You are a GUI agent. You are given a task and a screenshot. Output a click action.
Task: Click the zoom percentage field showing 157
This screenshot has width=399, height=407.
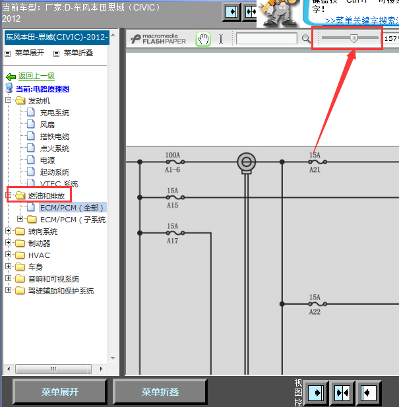coord(391,39)
